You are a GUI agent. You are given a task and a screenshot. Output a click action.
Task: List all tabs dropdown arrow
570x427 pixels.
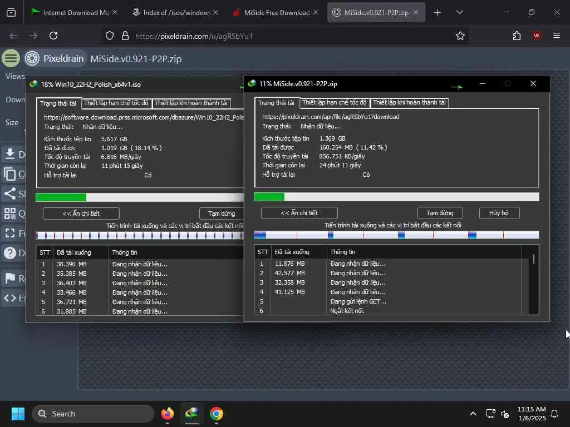pos(459,12)
